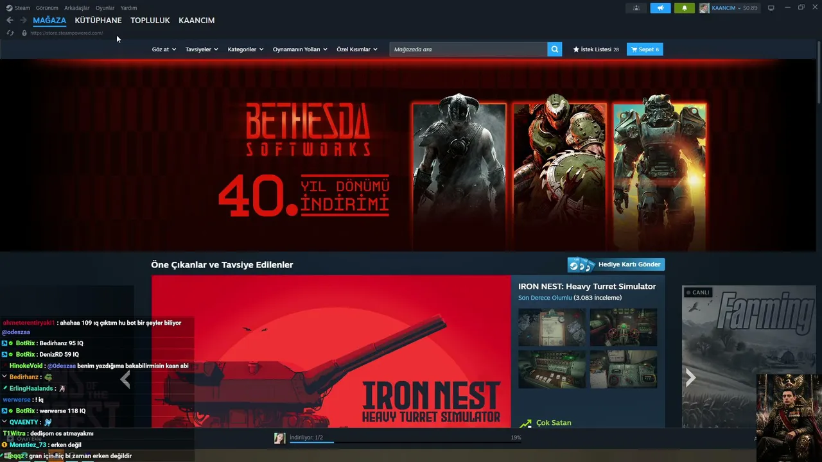822x462 pixels.
Task: View the lower-right gauge panel IRON NEST screenshot
Action: (624, 369)
